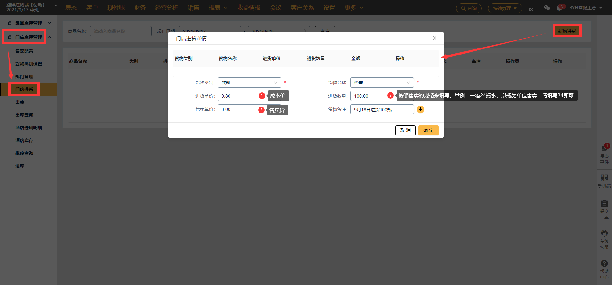Expand the 集团库存管理 sidebar section
612x285 pixels.
29,23
